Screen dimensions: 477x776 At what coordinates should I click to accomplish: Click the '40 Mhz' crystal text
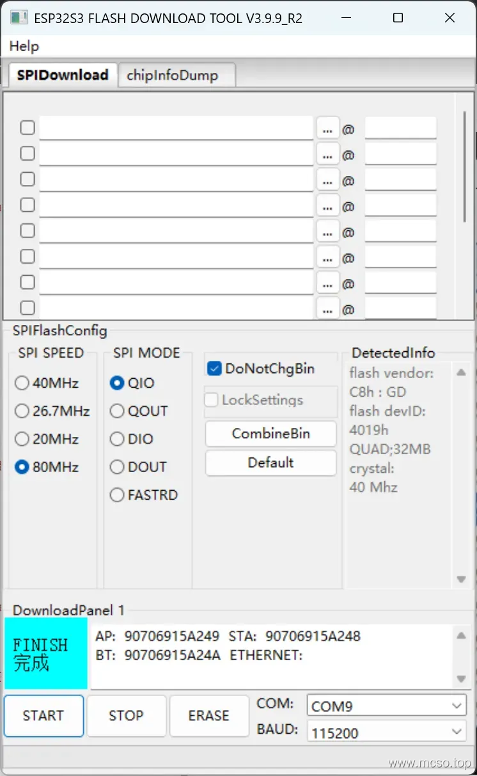tap(373, 487)
